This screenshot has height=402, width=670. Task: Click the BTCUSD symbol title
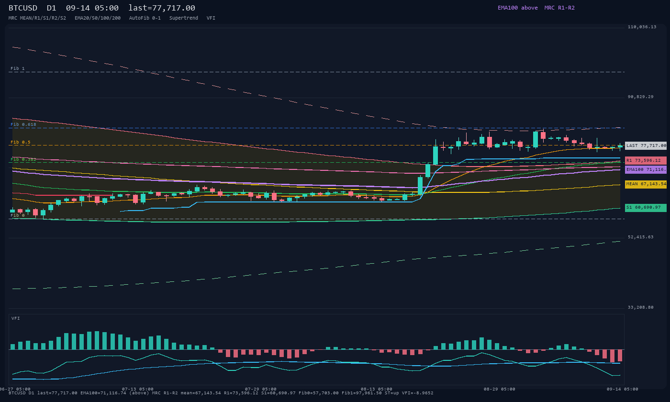coord(23,8)
